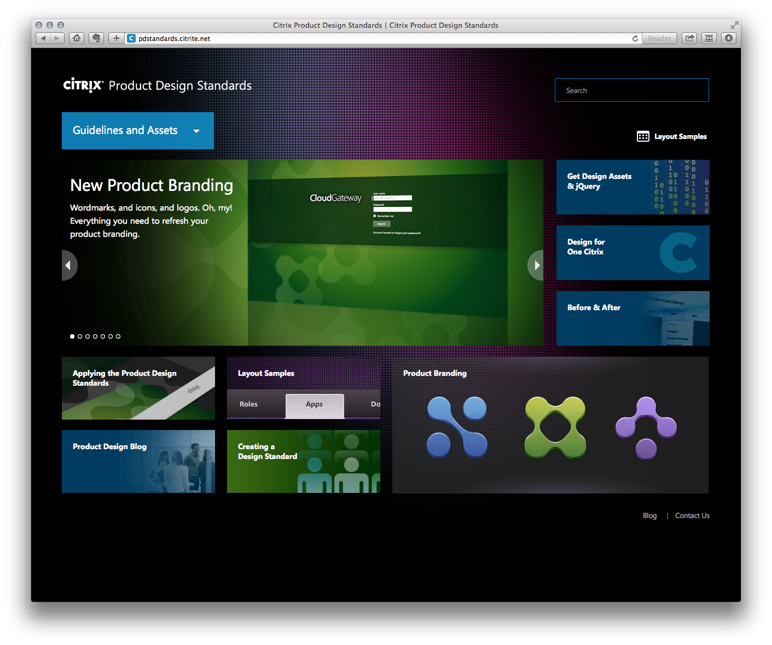Open a new tab with the plus icon
This screenshot has height=645, width=772.
coord(116,38)
